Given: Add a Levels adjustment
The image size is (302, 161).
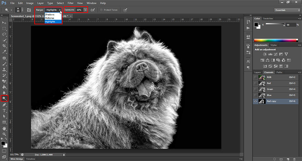Looking at the screenshot, I should click(x=270, y=54).
